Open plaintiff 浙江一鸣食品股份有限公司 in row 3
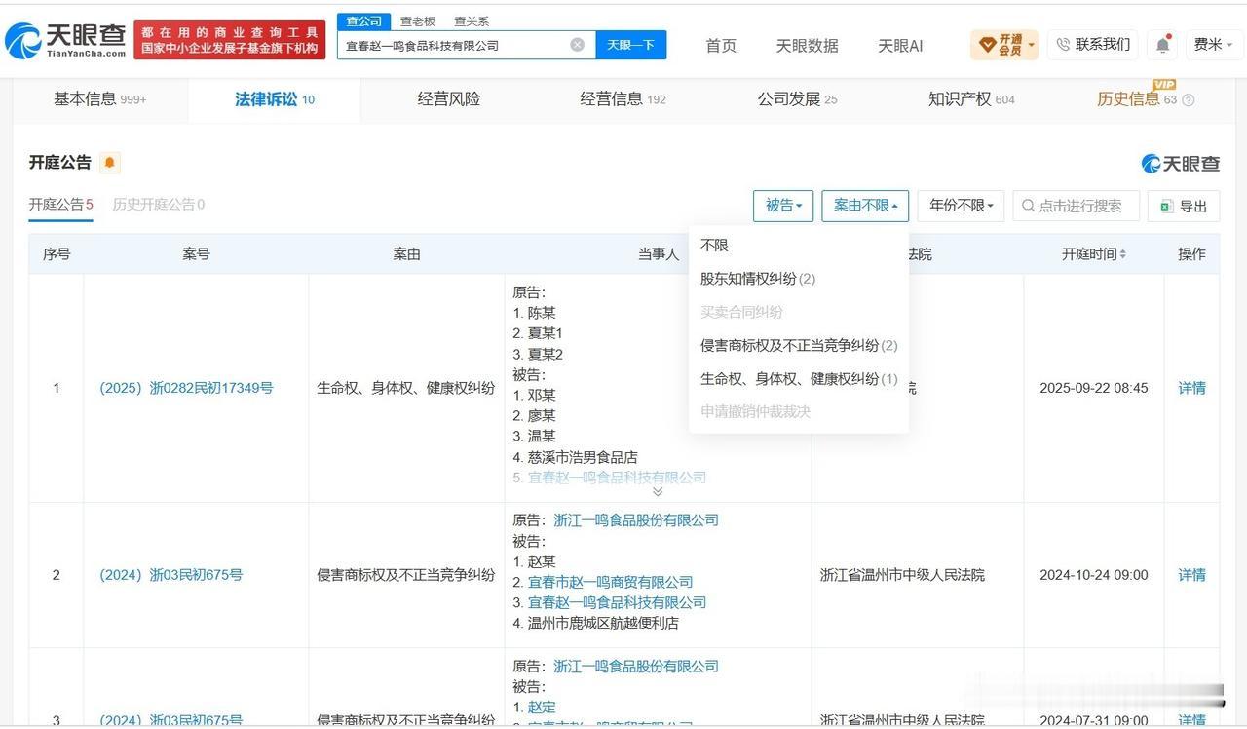Image resolution: width=1247 pixels, height=729 pixels. pyautogui.click(x=636, y=667)
